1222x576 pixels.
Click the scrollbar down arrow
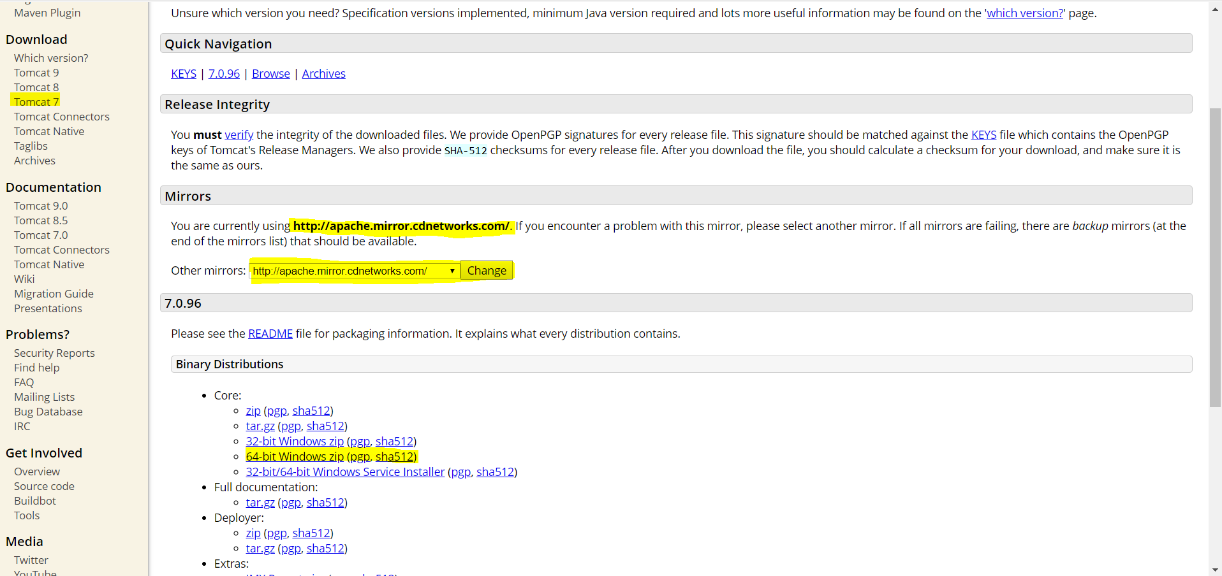click(x=1215, y=570)
